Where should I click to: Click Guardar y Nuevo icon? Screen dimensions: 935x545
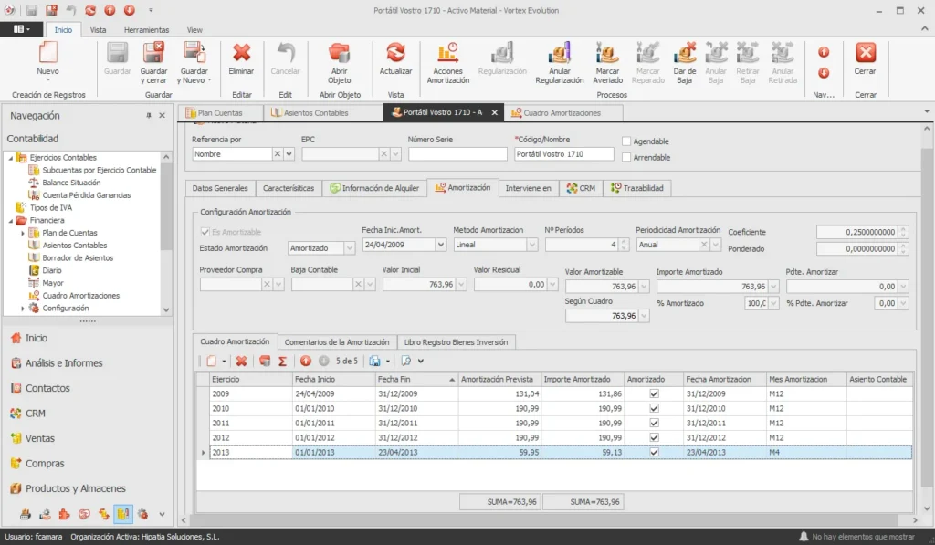pos(194,52)
